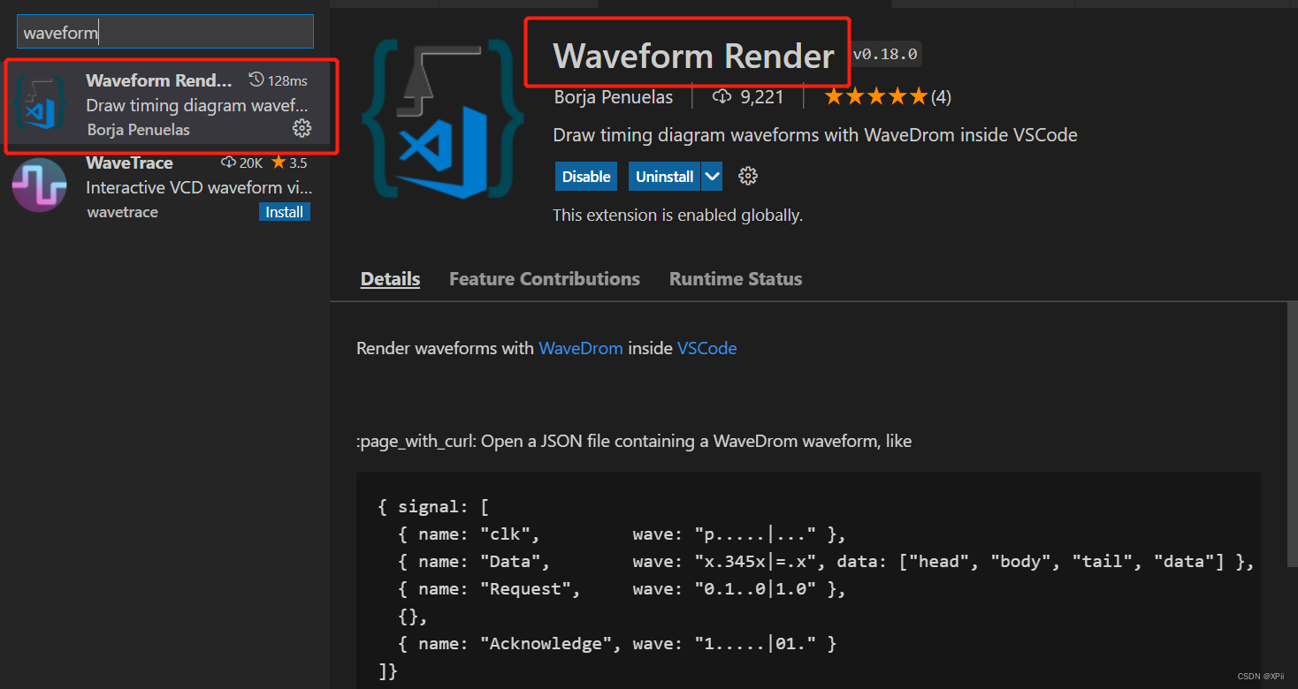Click the WaveTrace 3.5 star rating
Image resolution: width=1298 pixels, height=689 pixels.
pos(290,163)
